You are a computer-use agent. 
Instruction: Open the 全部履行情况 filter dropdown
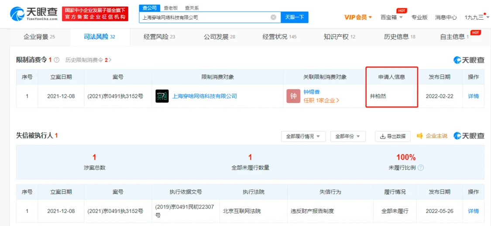click(x=303, y=136)
